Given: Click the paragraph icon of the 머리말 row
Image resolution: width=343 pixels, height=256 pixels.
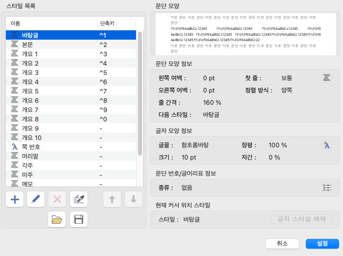Looking at the screenshot, I should click(x=15, y=156).
